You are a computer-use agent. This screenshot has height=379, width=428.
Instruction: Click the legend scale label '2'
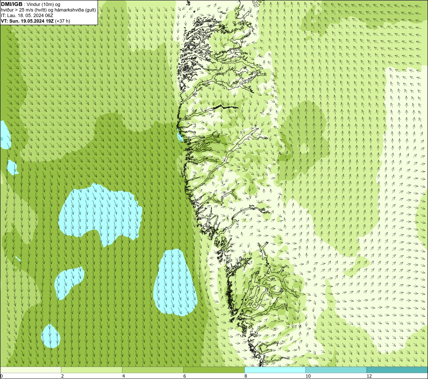62,376
